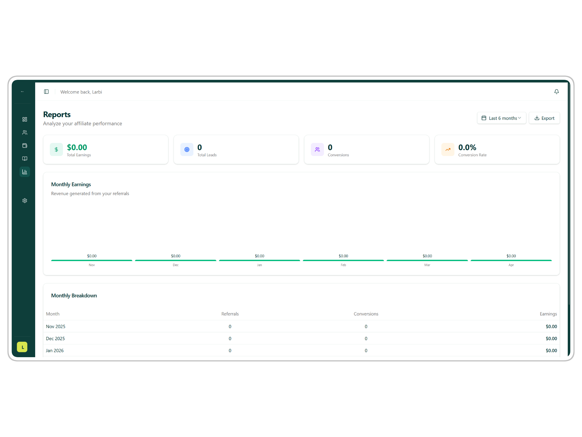582x437 pixels.
Task: Click the Export button
Action: (x=544, y=118)
